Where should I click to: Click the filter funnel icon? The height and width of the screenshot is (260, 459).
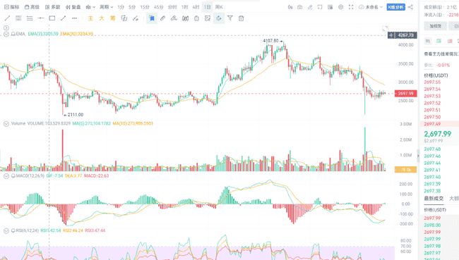[230, 18]
